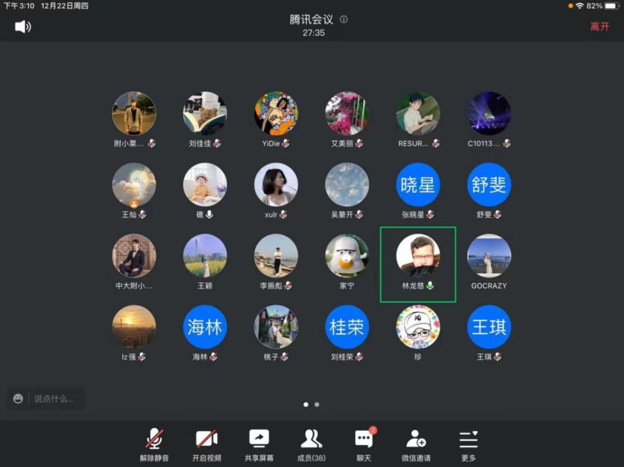624x467 pixels.
Task: Click muted mic icon beside 刘佳佳
Action: [x=217, y=143]
